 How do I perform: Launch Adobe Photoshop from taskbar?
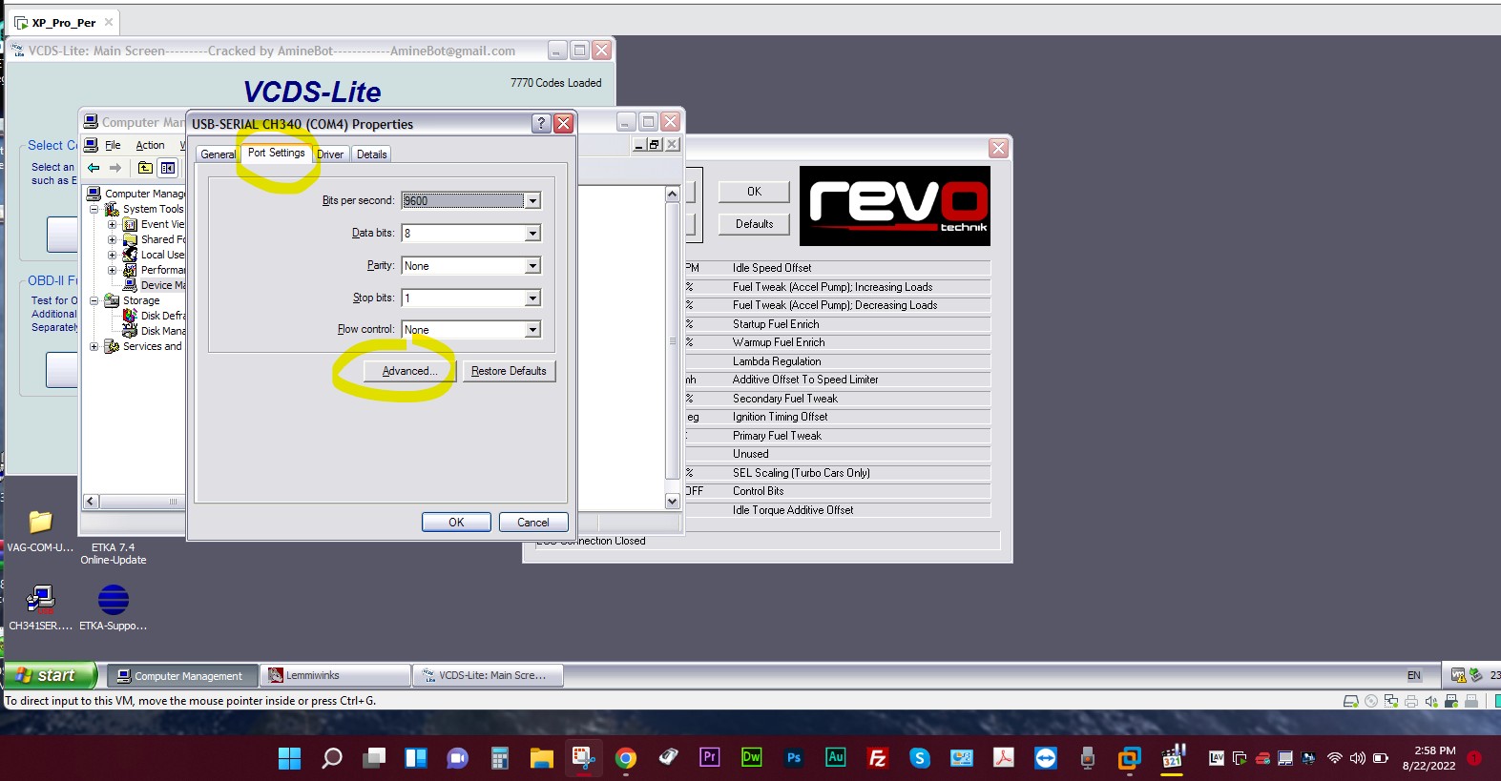794,758
